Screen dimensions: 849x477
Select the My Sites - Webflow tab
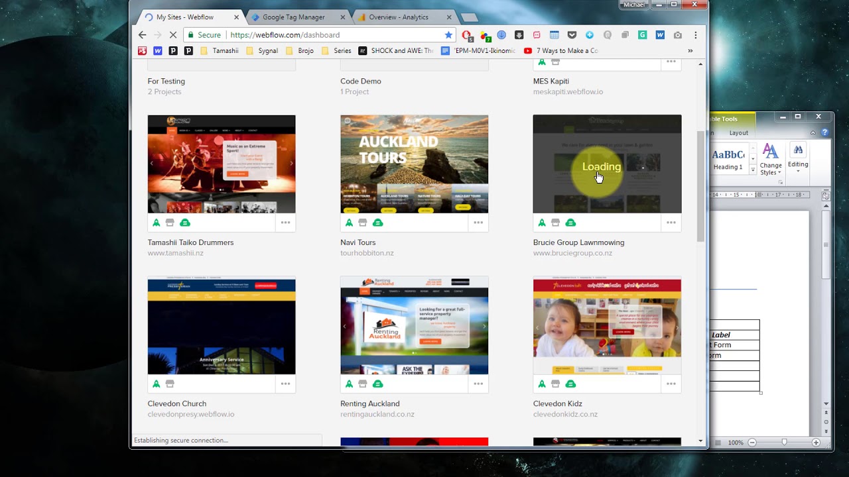tap(185, 17)
